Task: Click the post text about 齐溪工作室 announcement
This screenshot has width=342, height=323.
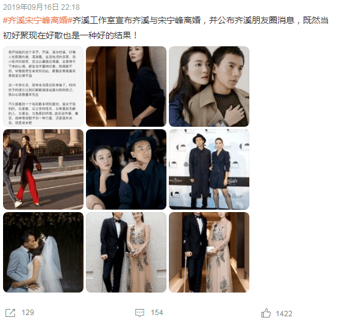Action: pos(200,21)
